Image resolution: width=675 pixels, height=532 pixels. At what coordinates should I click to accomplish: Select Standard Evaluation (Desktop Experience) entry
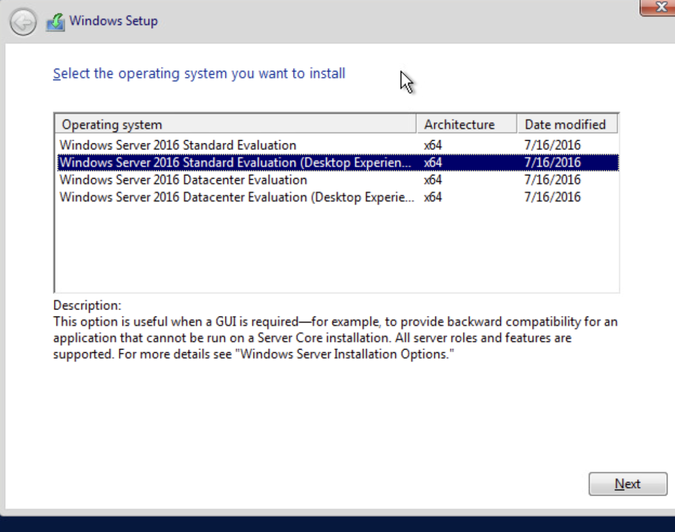point(234,163)
